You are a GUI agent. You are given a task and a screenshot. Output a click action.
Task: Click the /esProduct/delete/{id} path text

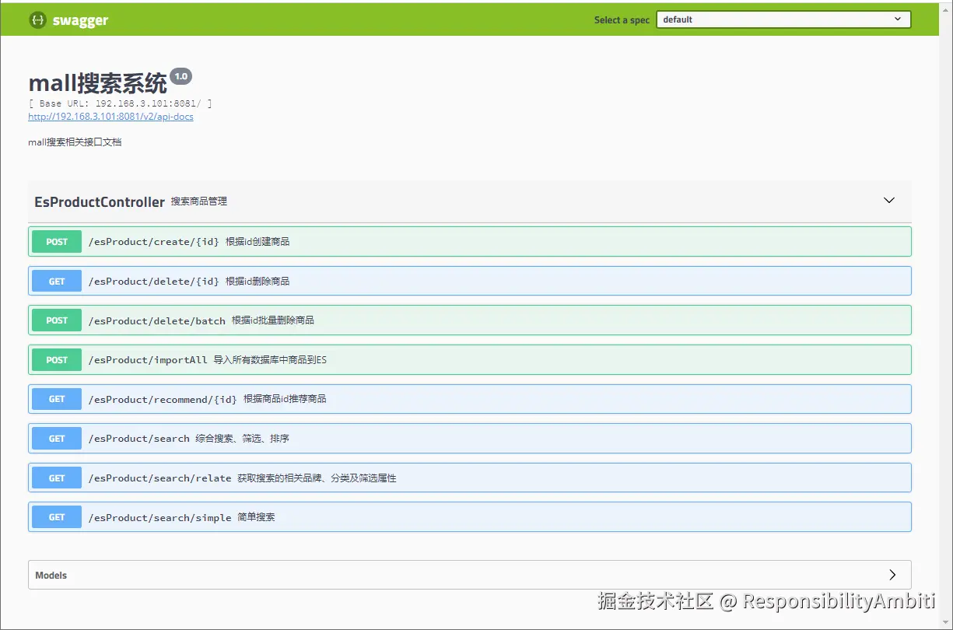pyautogui.click(x=154, y=282)
